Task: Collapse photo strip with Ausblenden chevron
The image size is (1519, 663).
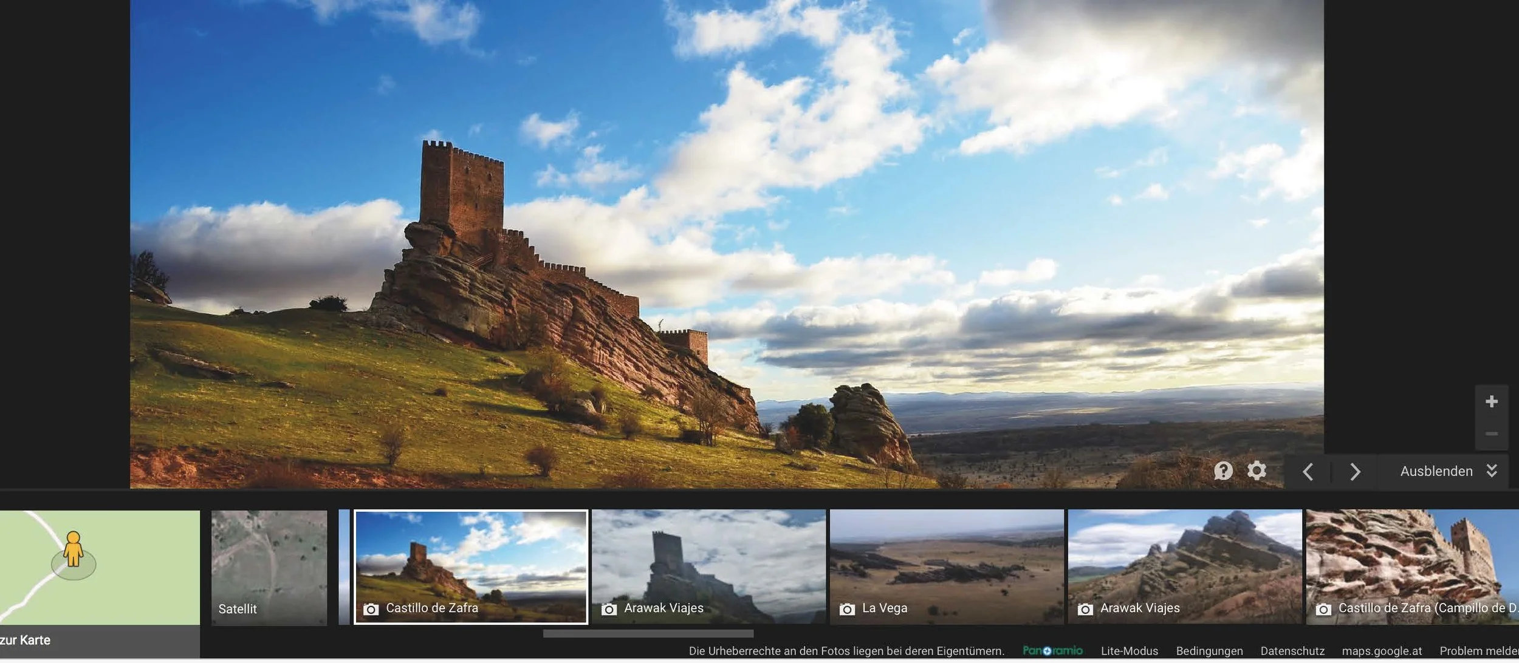Action: click(1492, 471)
